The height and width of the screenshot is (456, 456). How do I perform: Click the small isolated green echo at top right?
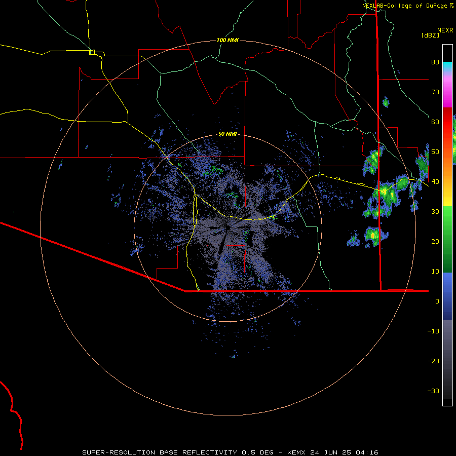386,102
